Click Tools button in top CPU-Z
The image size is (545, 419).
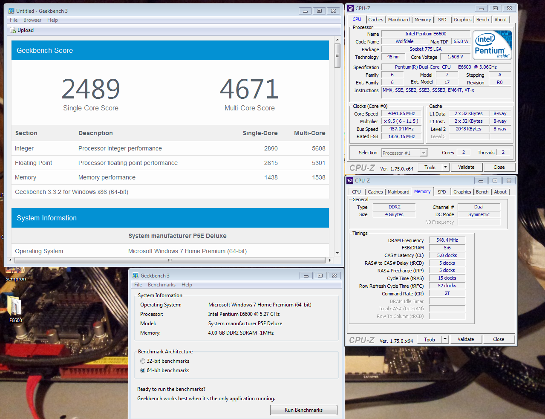(x=430, y=167)
